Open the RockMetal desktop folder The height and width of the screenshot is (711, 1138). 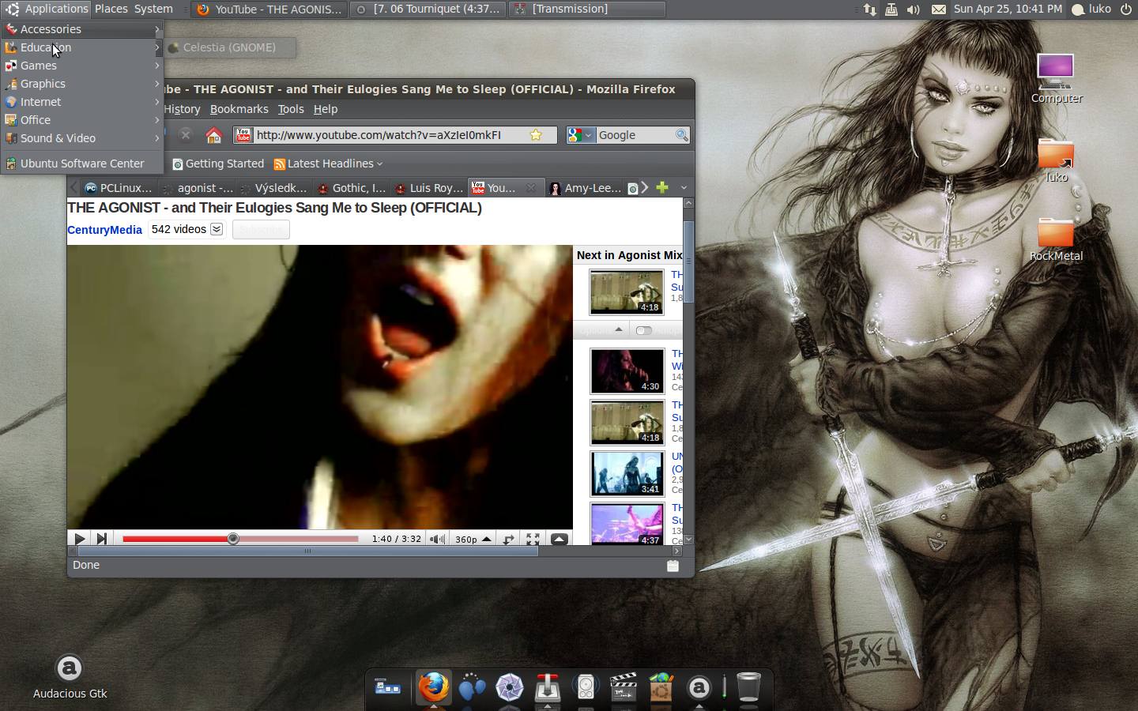pos(1056,240)
